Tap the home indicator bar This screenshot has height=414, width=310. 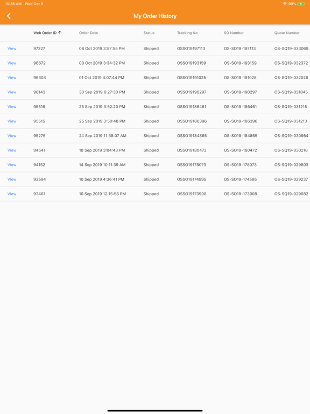[155, 411]
